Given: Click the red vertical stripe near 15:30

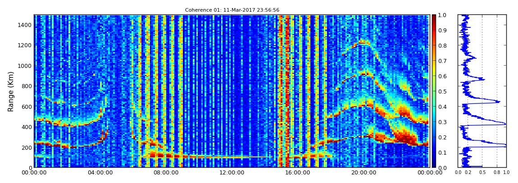Looking at the screenshot, I should 287,91.
